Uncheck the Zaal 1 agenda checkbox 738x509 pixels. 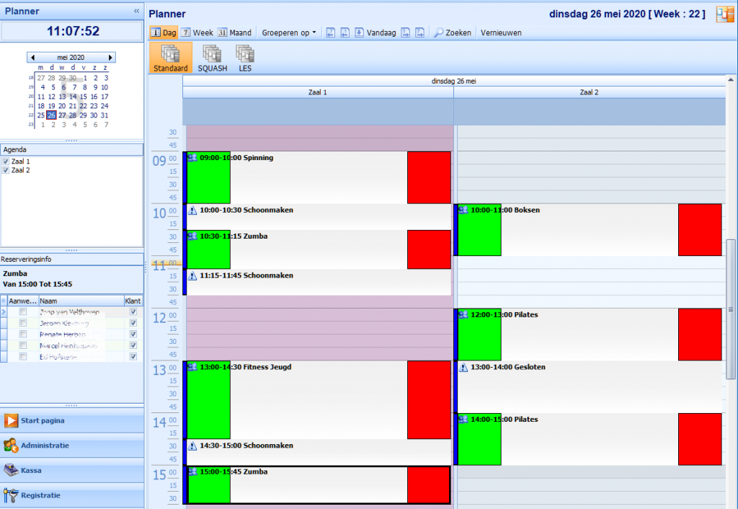tap(6, 161)
